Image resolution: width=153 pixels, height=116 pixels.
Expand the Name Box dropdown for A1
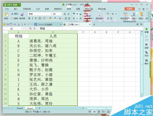tap(22, 29)
